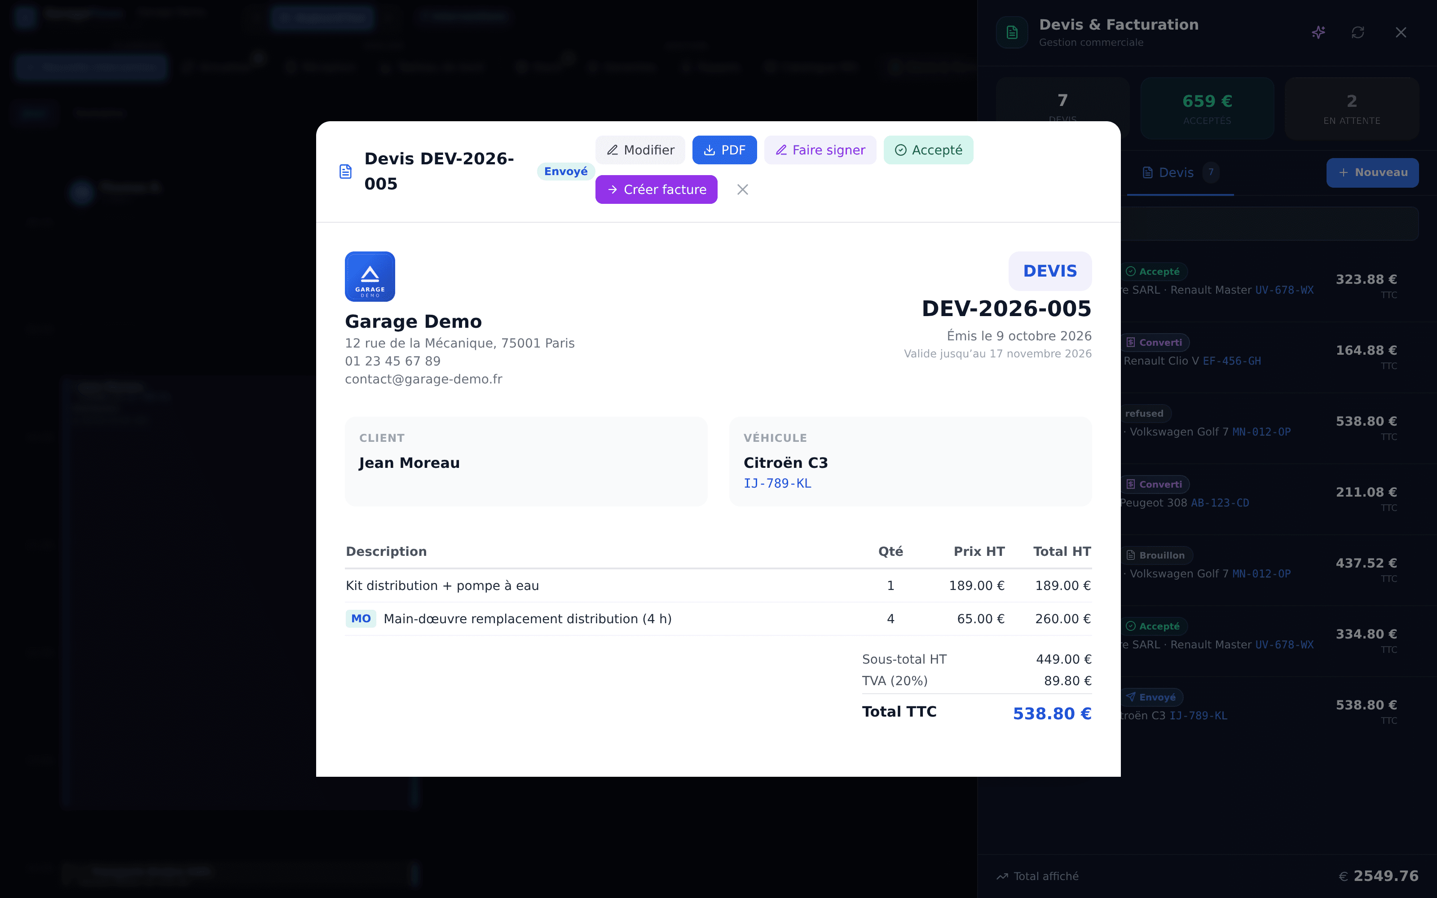Click the Converti badge on the Renault Clio V row
This screenshot has width=1437, height=898.
[x=1155, y=343]
